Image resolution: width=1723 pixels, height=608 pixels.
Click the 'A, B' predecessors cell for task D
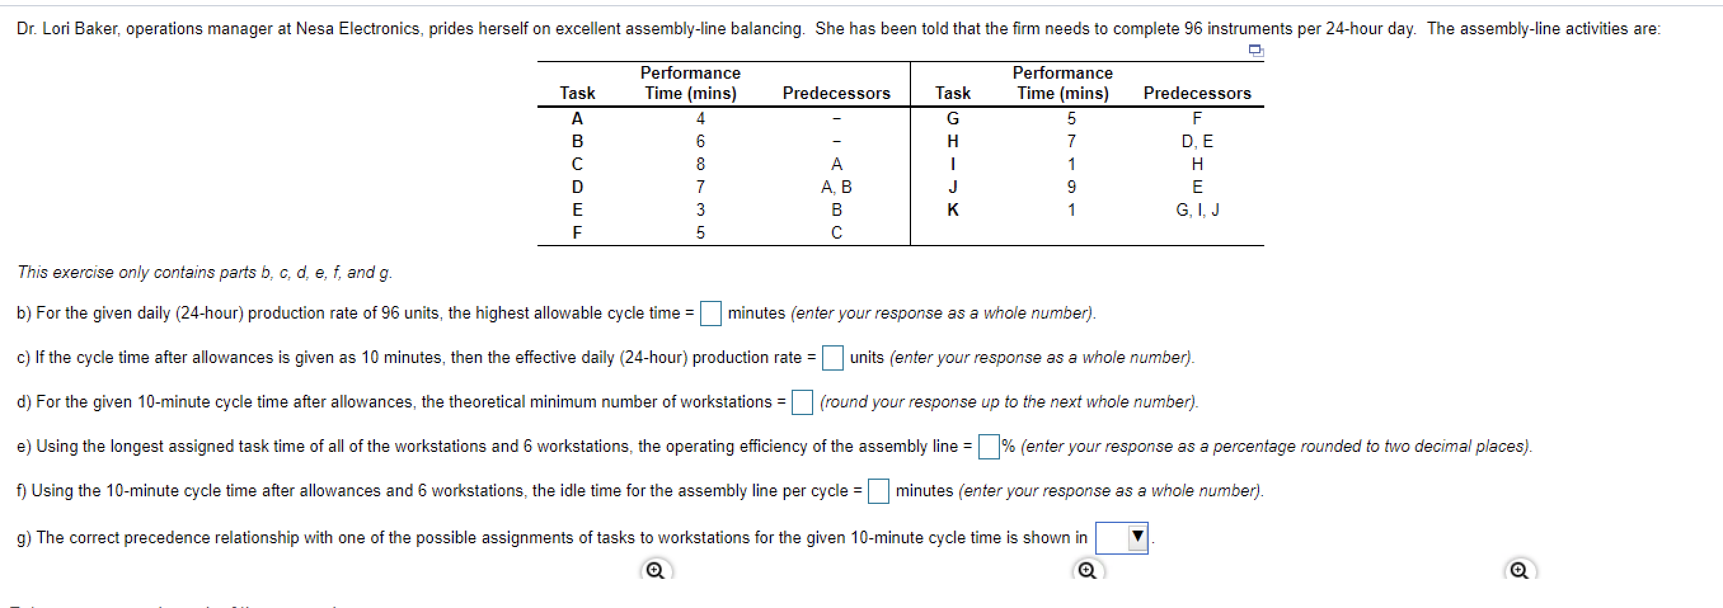[x=836, y=187]
